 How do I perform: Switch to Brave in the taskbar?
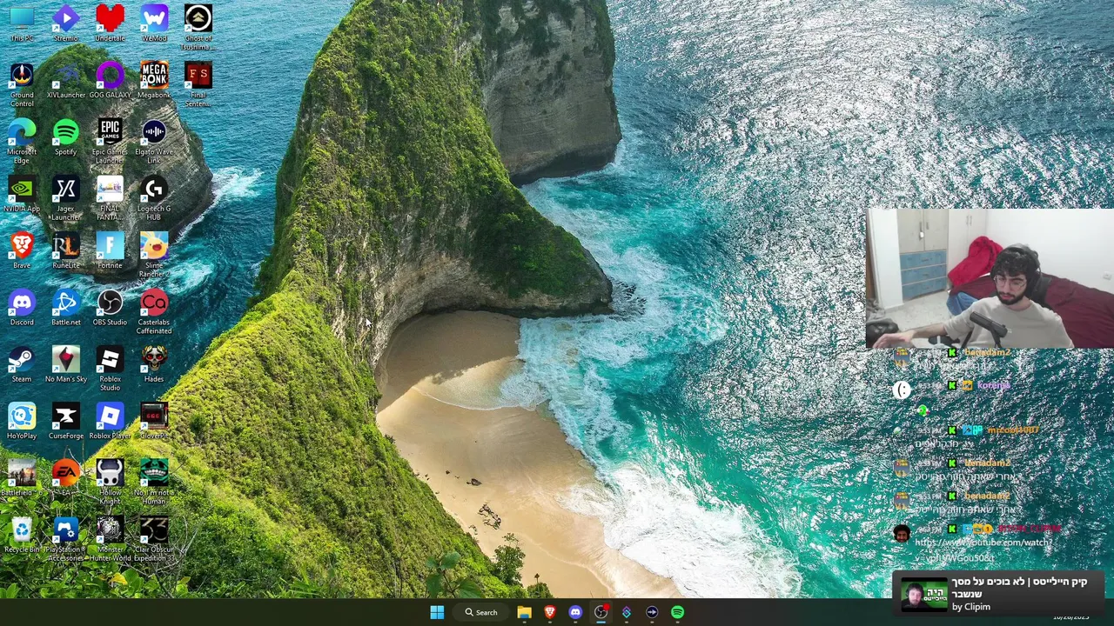tap(549, 612)
